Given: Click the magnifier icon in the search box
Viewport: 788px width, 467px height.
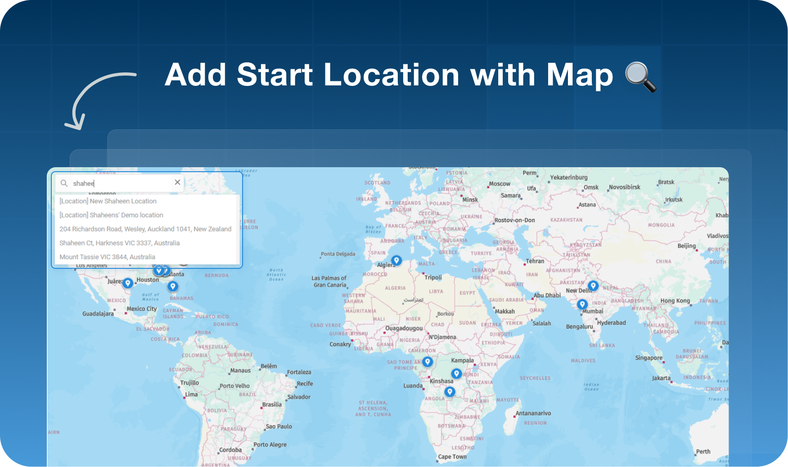Looking at the screenshot, I should [x=64, y=183].
